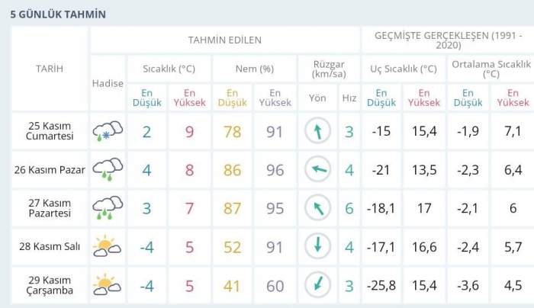Click the Hadise column header

(107, 83)
